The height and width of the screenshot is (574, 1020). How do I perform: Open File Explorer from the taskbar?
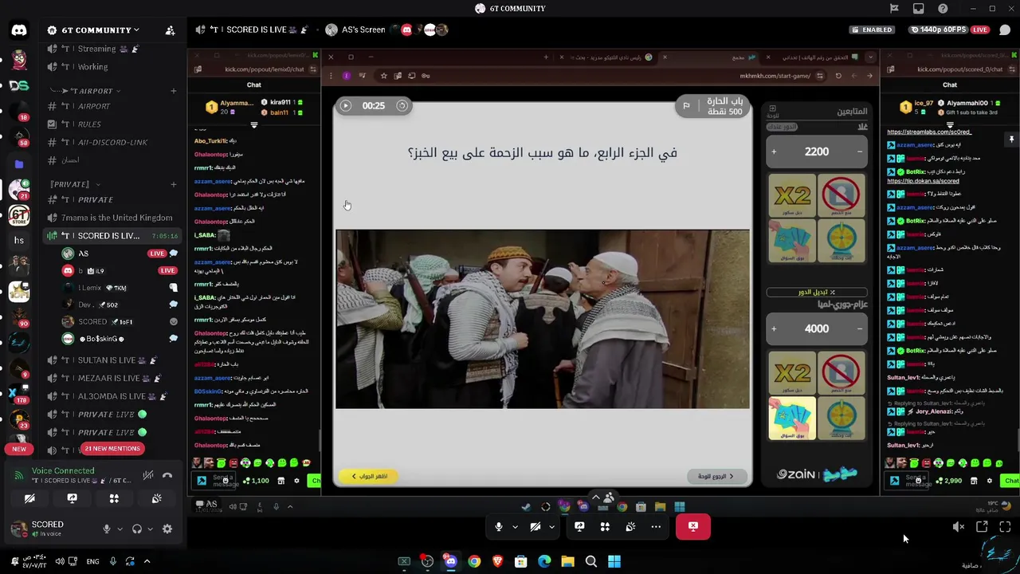point(567,562)
